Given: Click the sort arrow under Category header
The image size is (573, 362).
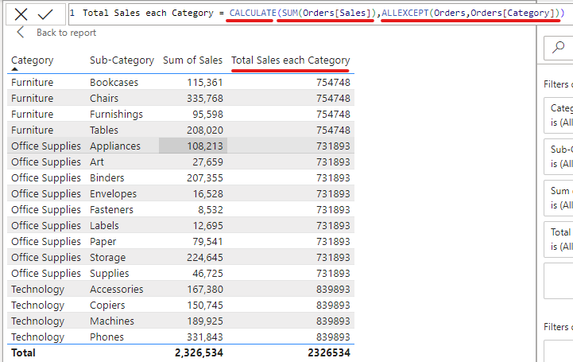Looking at the screenshot, I should click(15, 70).
